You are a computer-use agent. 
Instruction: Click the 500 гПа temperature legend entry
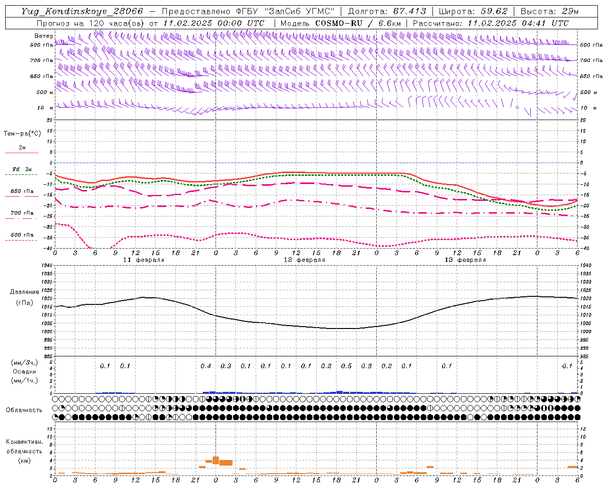22,235
